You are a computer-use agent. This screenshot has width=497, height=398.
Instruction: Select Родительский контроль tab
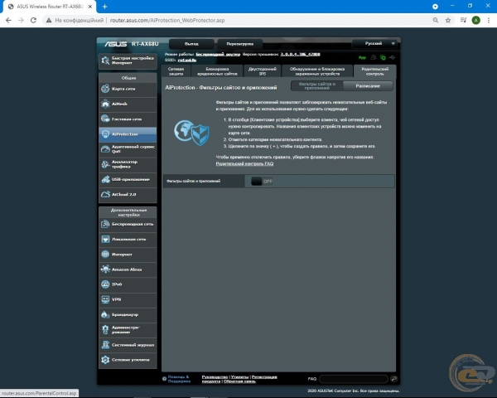(x=374, y=71)
